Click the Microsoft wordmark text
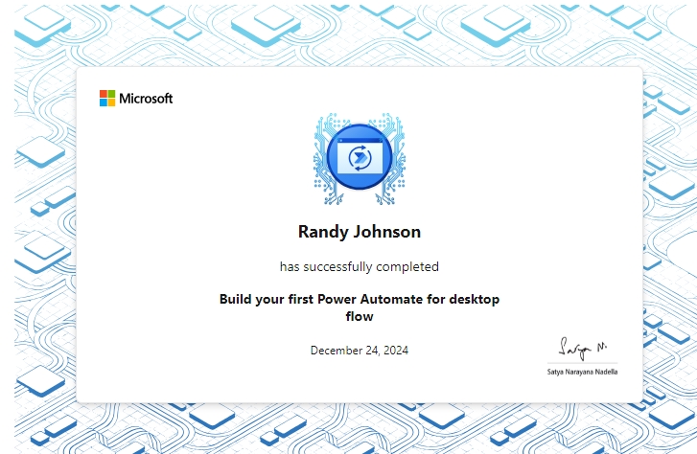 [x=147, y=98]
